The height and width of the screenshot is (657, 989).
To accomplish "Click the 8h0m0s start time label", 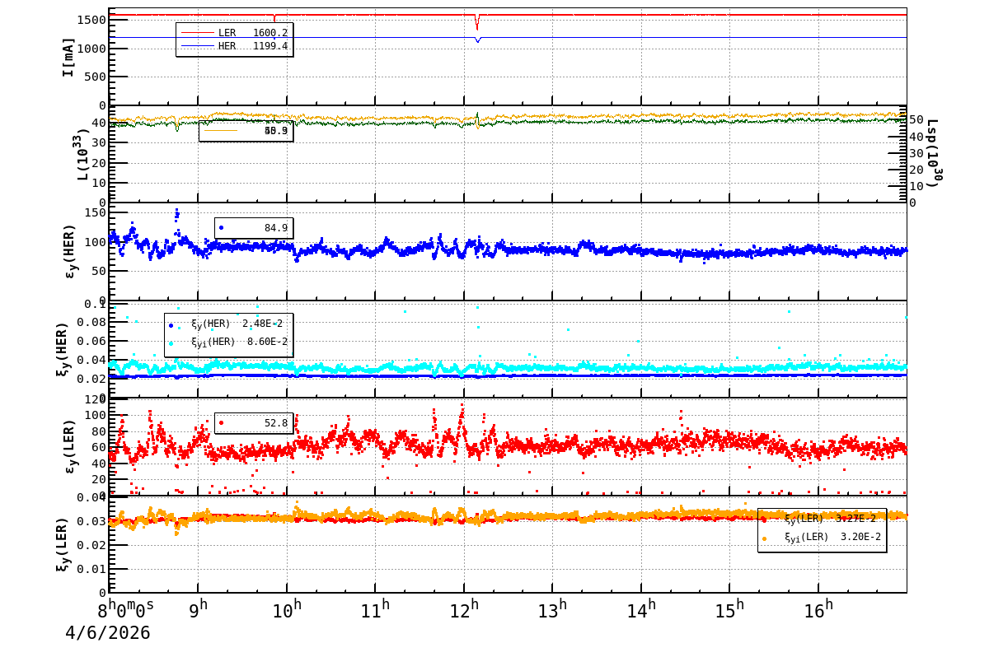I will pos(125,610).
